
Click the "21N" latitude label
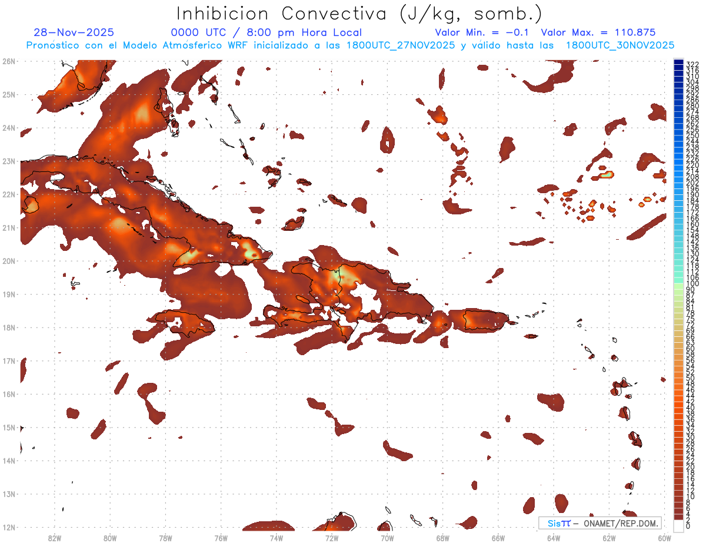tap(9, 227)
